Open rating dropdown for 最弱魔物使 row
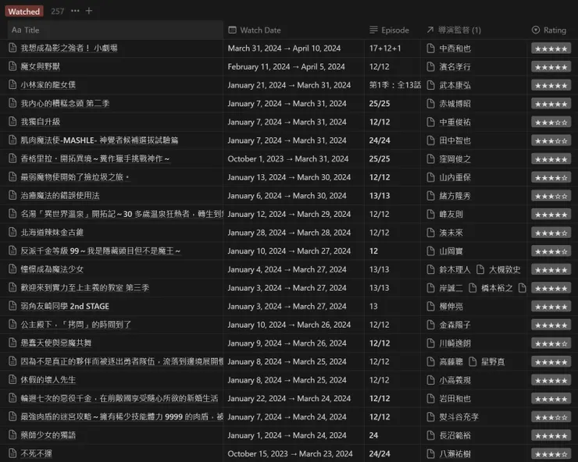This screenshot has width=578, height=462. [x=551, y=177]
